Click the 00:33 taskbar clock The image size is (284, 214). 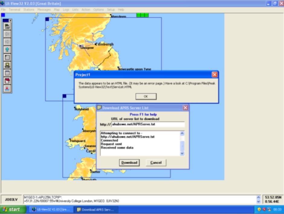(277, 209)
